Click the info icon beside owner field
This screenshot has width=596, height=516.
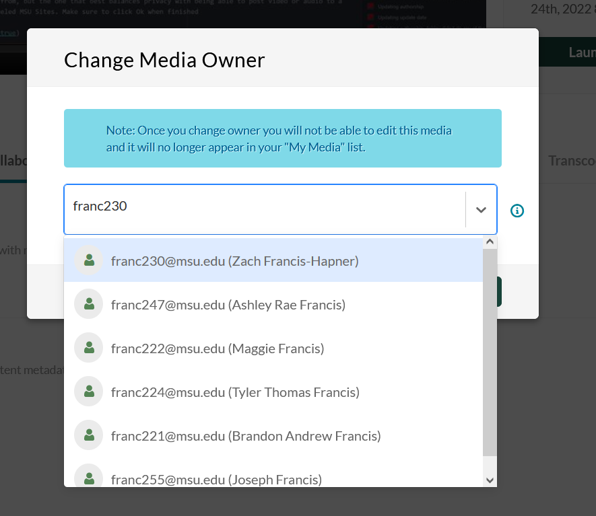click(x=517, y=211)
